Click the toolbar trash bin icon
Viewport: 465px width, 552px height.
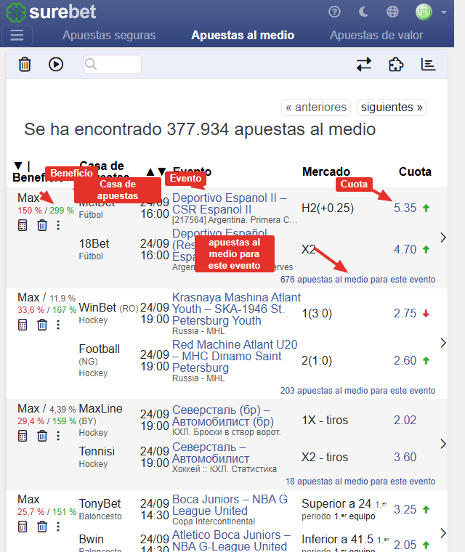click(x=25, y=65)
